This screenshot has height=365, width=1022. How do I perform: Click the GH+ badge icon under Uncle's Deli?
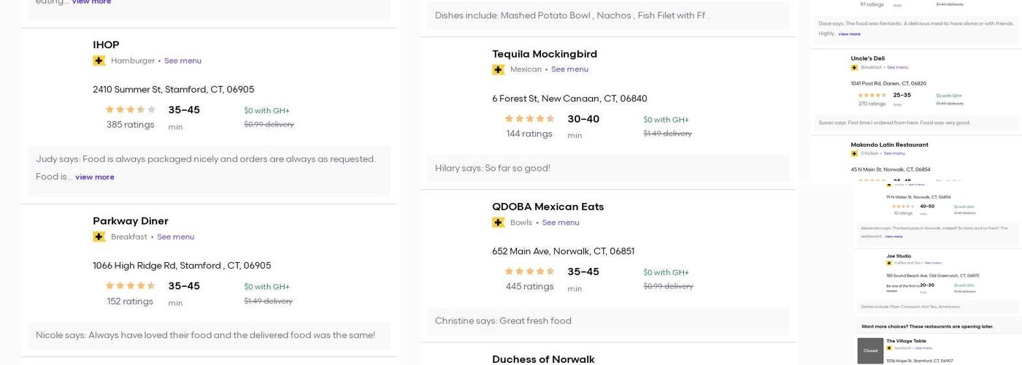click(854, 68)
